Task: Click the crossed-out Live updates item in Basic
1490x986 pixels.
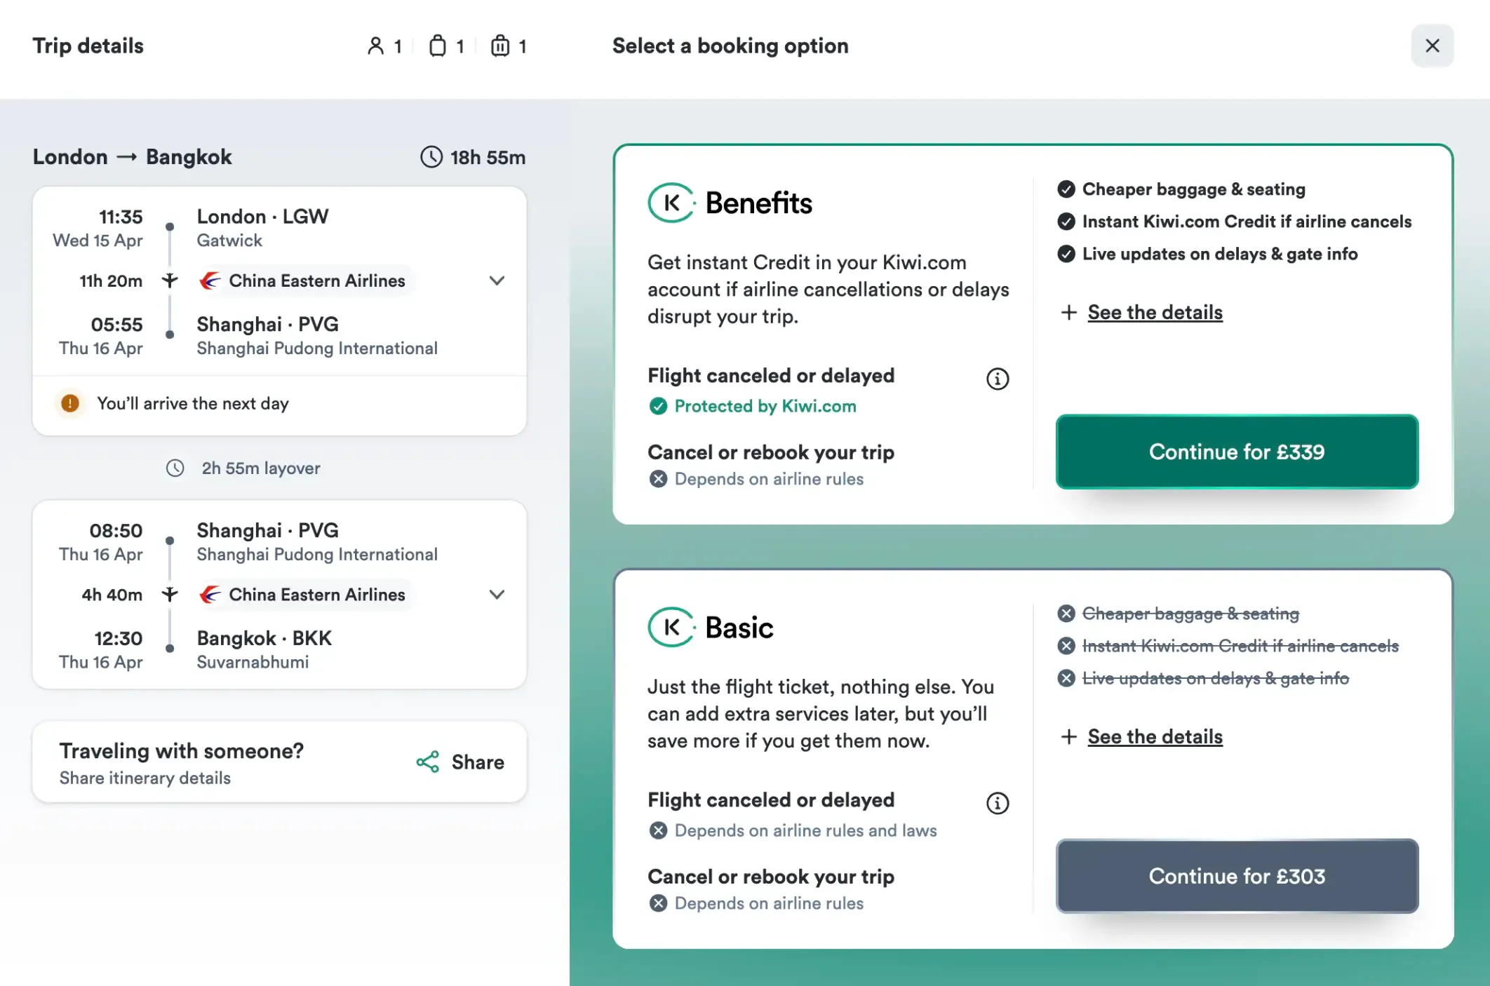Action: point(1215,678)
